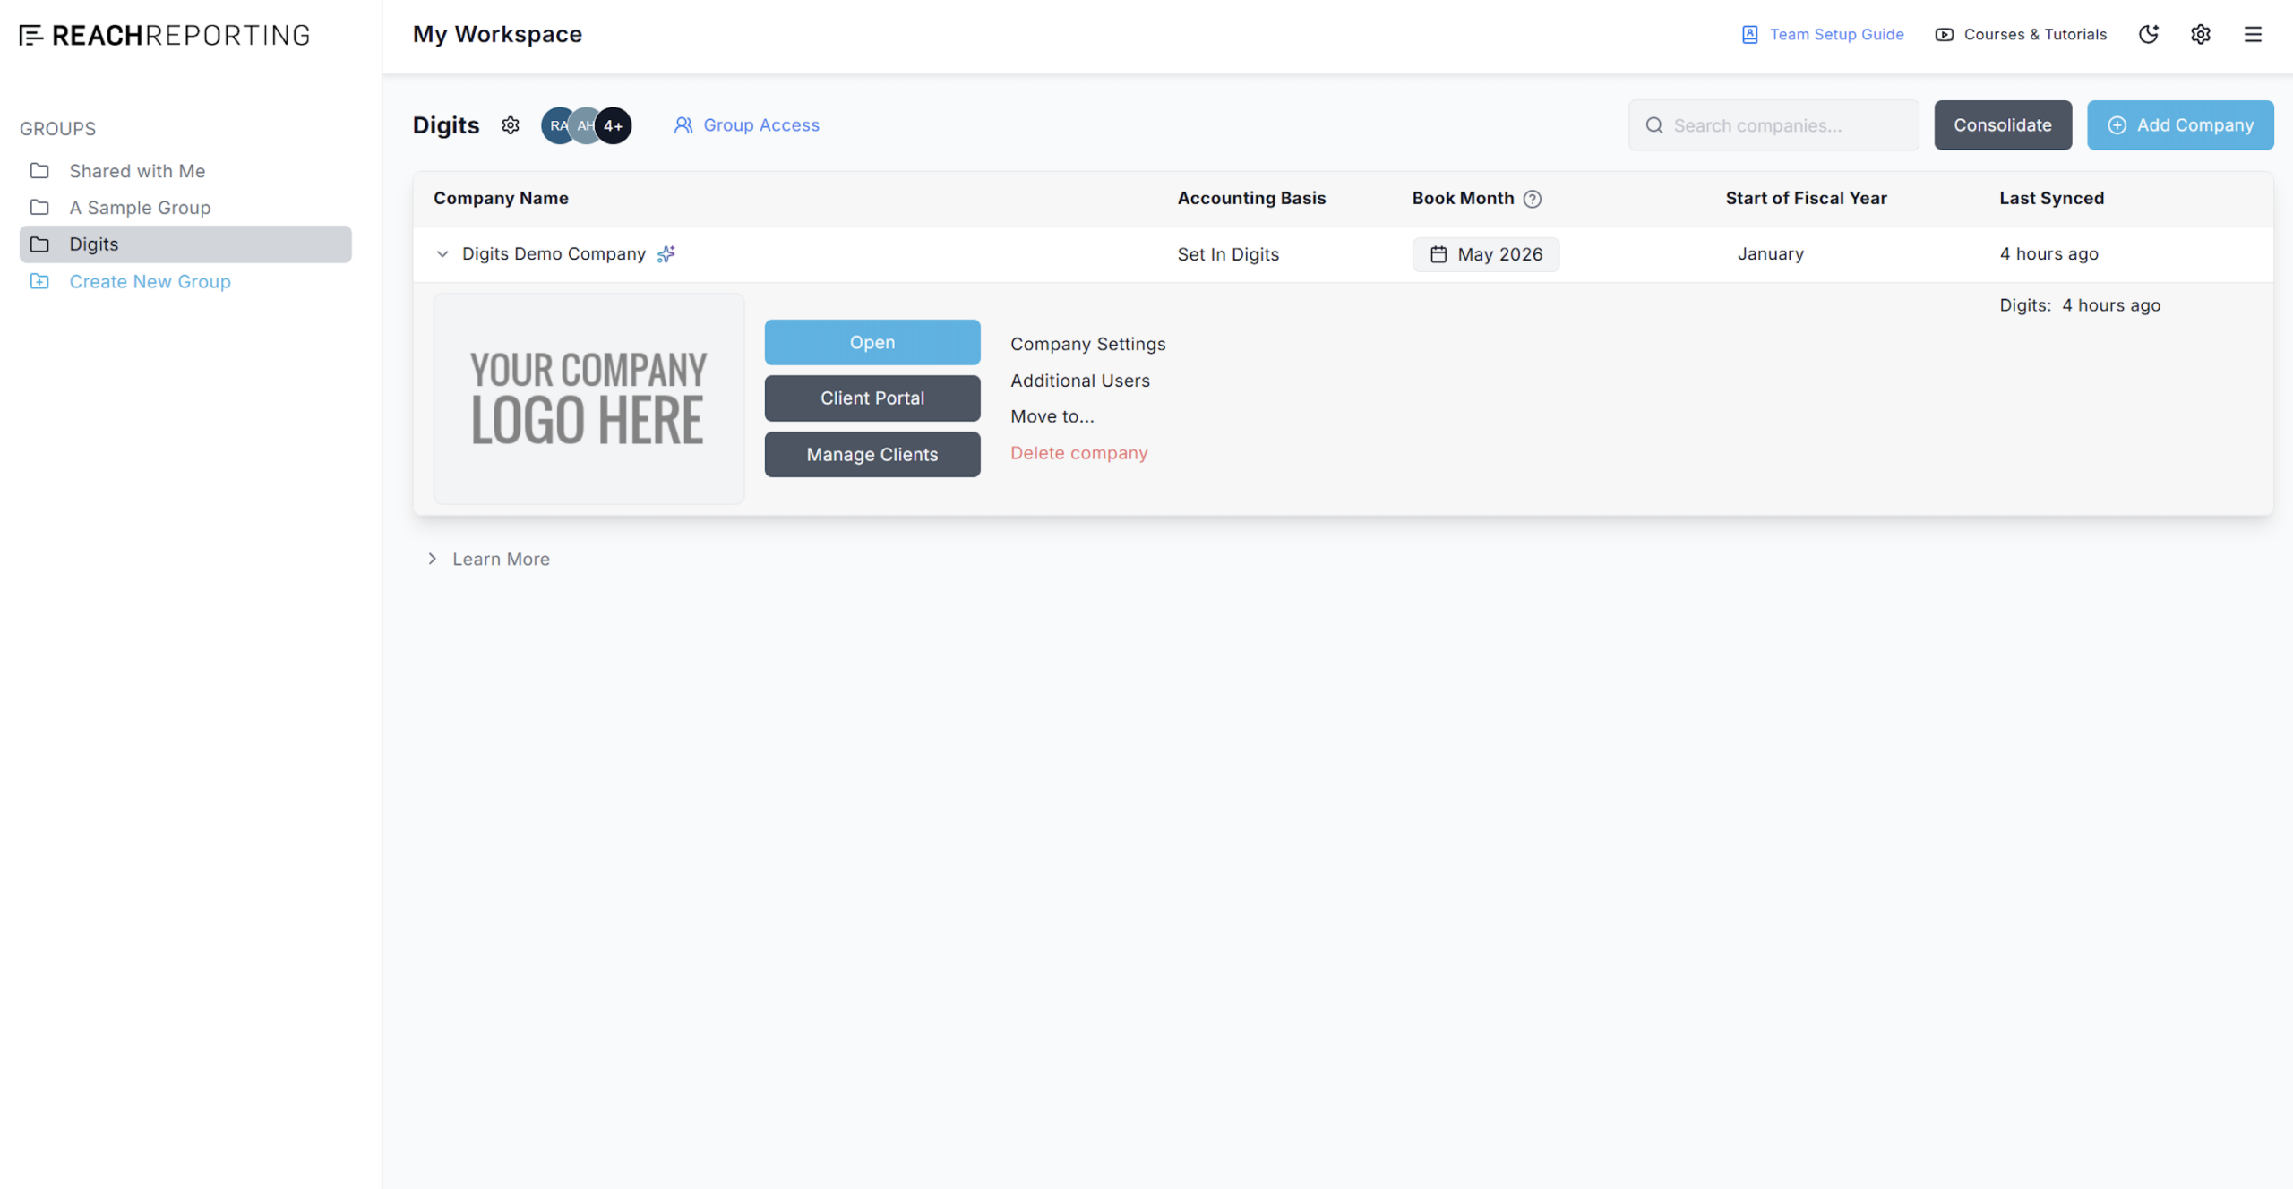This screenshot has height=1189, width=2293.
Task: Open the Shared with Me group
Action: 185,171
